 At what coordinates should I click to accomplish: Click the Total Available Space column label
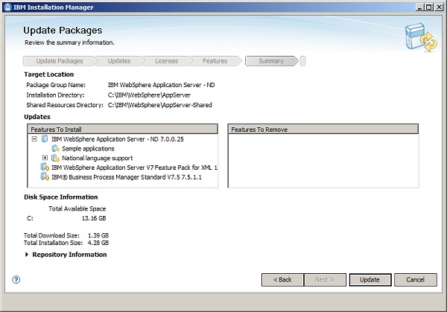pos(77,208)
